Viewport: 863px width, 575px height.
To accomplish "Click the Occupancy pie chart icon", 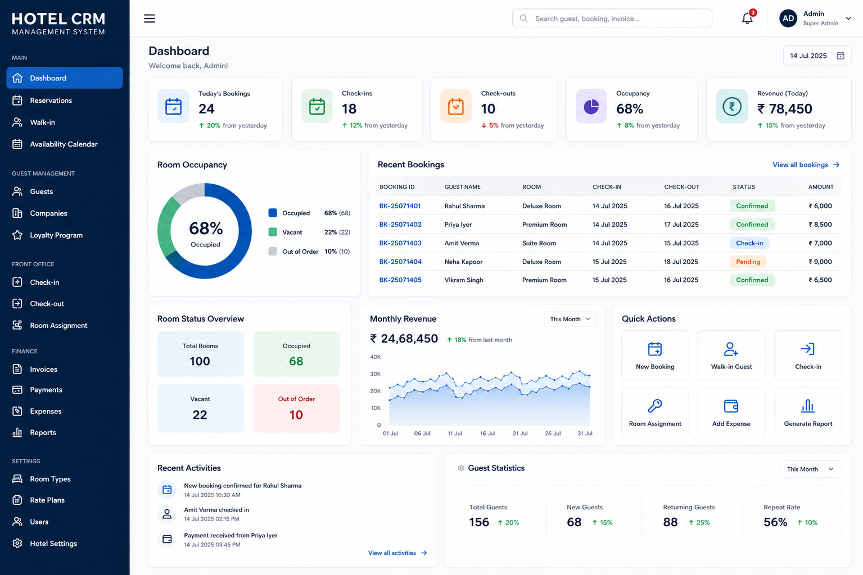I will (591, 106).
